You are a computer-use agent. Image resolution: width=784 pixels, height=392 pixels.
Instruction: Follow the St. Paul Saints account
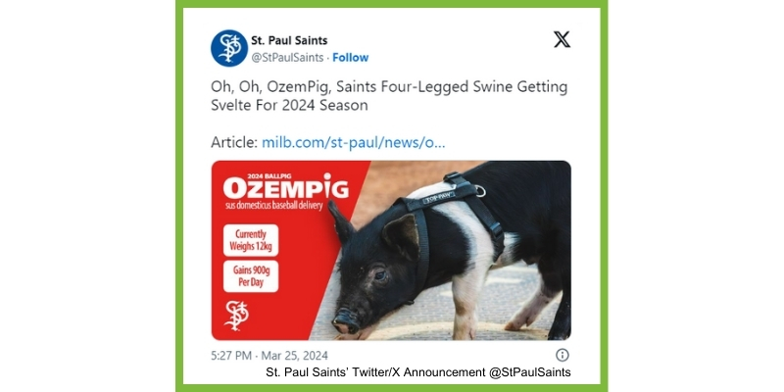[351, 58]
